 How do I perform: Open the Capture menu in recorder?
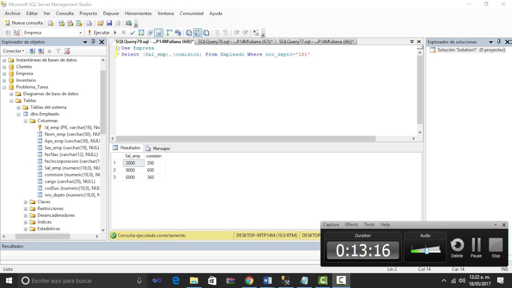331,224
